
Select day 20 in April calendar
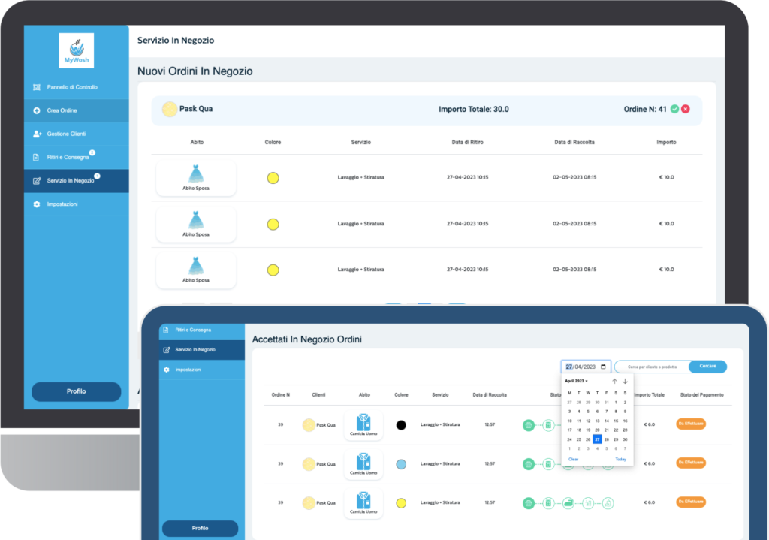pos(597,430)
